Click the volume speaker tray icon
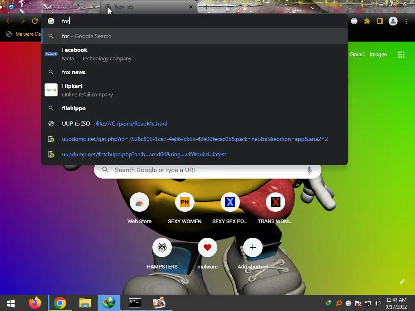Image resolution: width=415 pixels, height=311 pixels. [378, 303]
